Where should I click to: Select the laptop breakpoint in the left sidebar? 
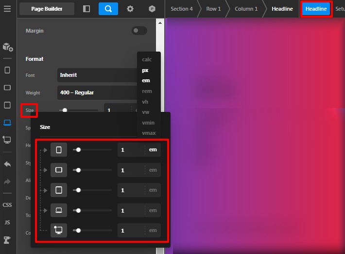7,123
